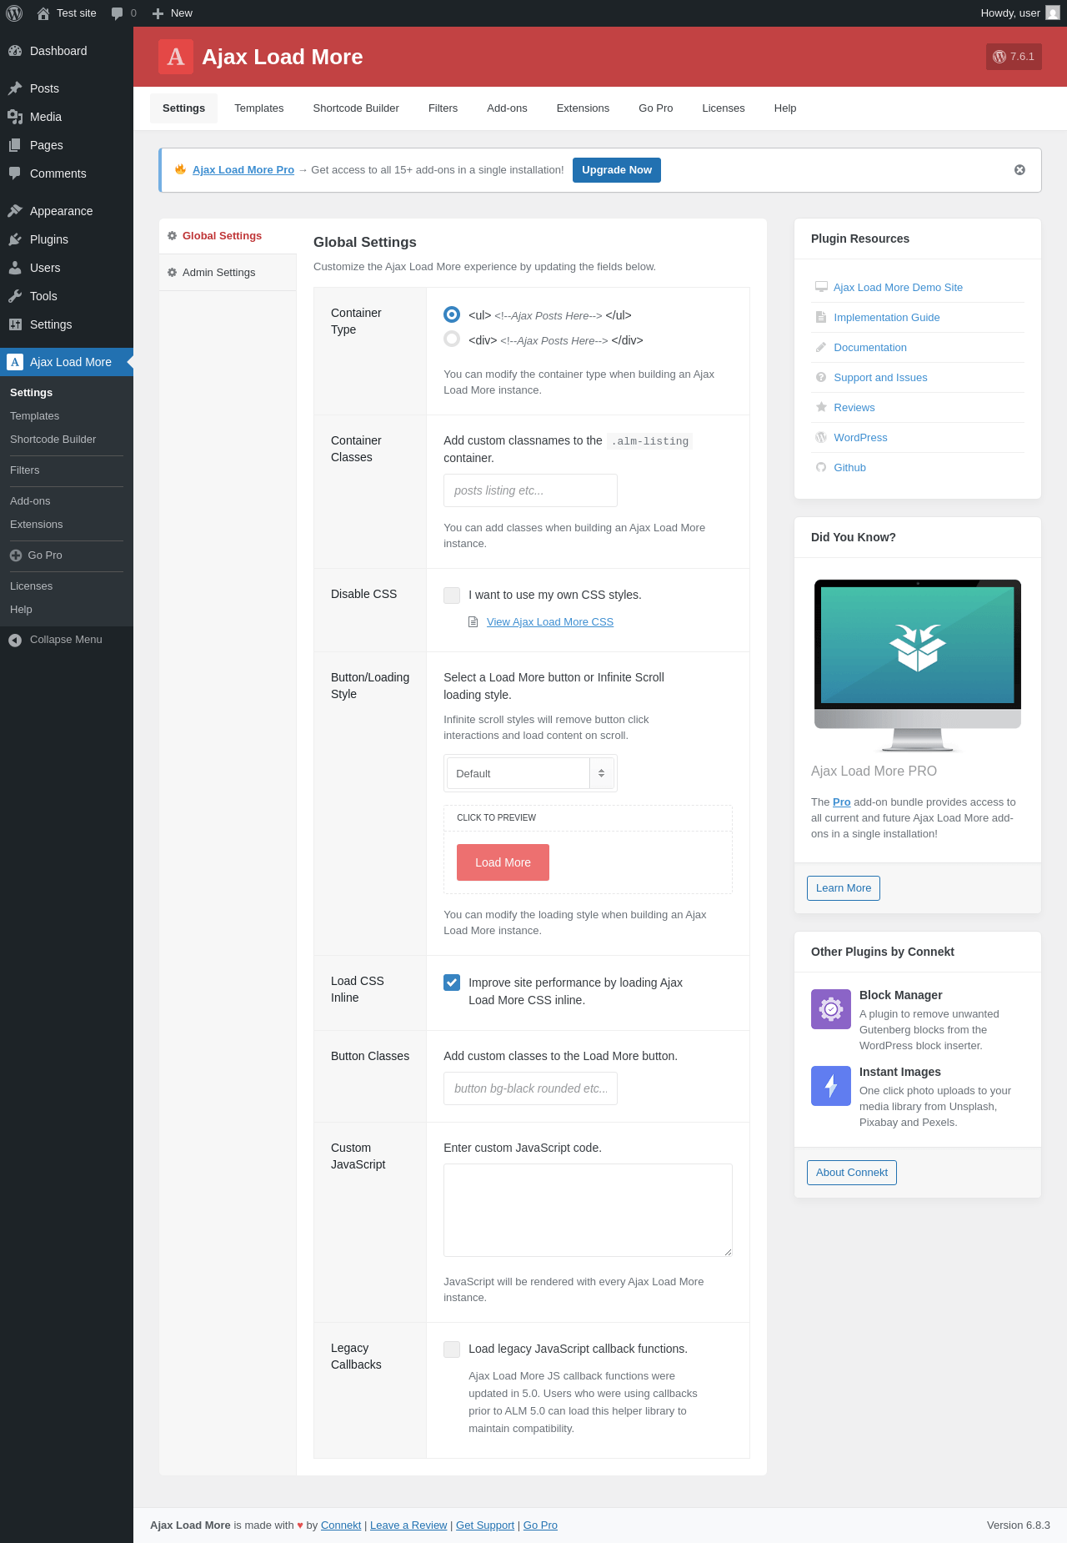Click the Media icon in sidebar
1067x1543 pixels.
point(15,117)
